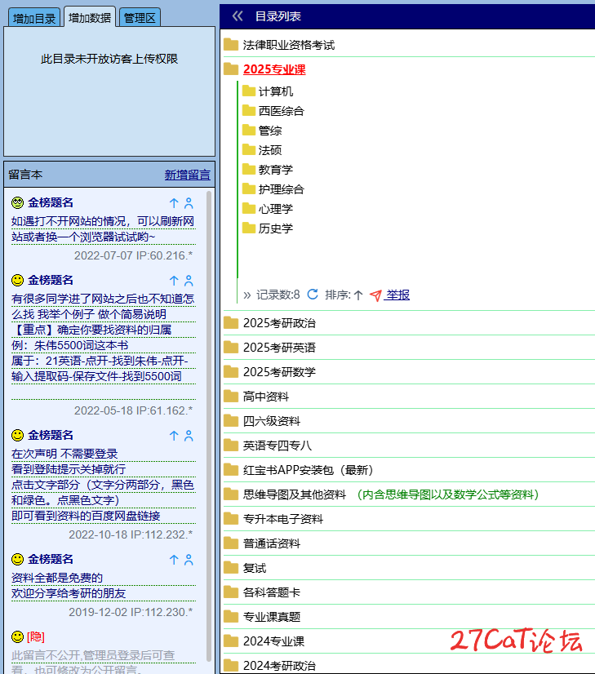Switch to the 增加目录 tab
Image resolution: width=595 pixels, height=674 pixels.
(34, 19)
